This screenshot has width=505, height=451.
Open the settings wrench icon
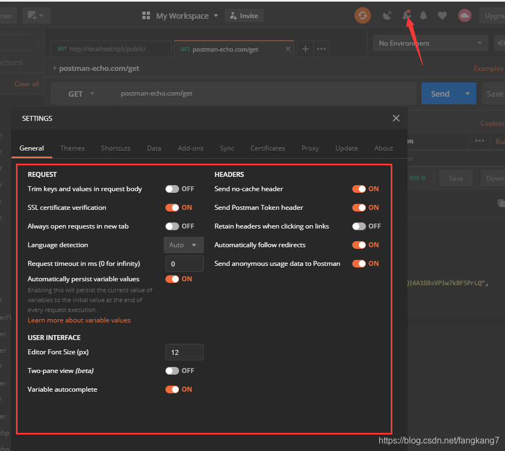(407, 15)
